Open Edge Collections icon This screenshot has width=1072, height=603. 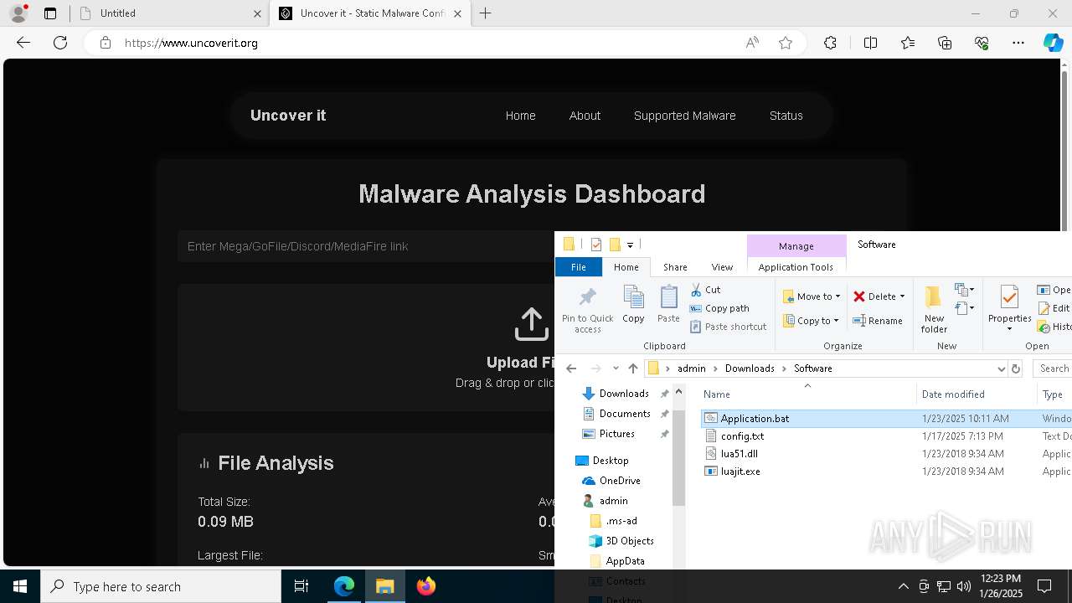click(x=945, y=43)
